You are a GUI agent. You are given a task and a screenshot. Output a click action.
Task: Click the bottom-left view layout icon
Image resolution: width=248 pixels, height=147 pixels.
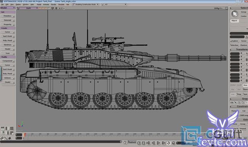click(3, 133)
